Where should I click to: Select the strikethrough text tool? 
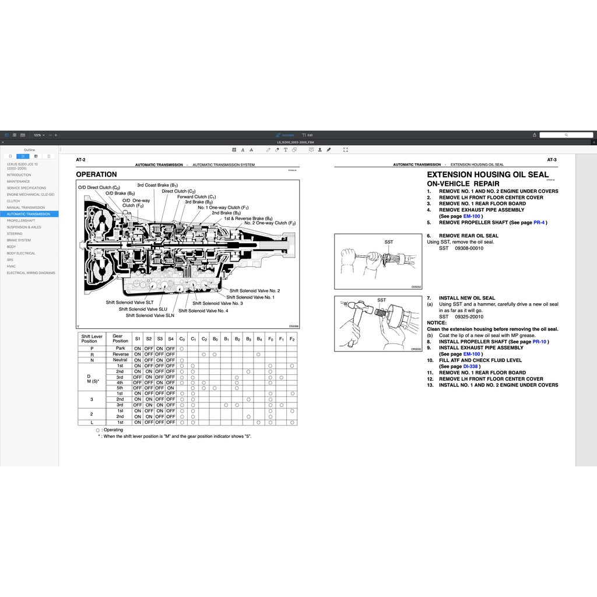click(x=250, y=150)
